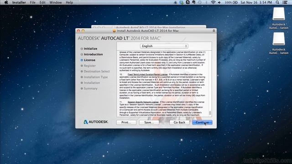
Task: Click the volume speaker icon
Action: point(219,2)
